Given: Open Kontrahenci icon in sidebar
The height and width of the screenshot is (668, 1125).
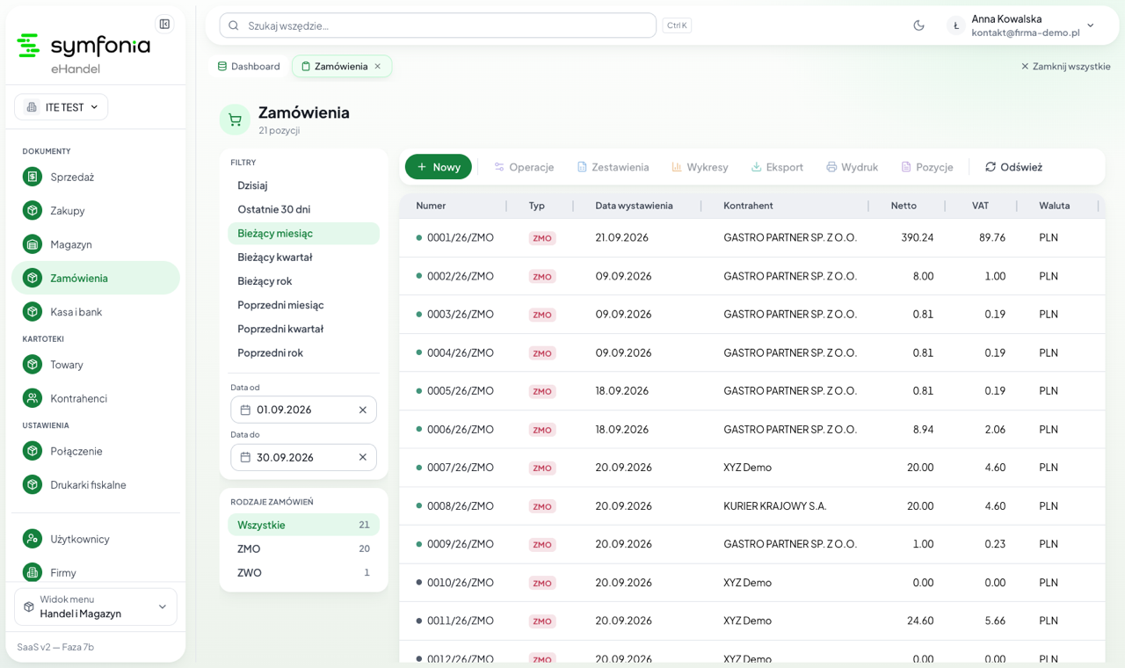Looking at the screenshot, I should (33, 398).
